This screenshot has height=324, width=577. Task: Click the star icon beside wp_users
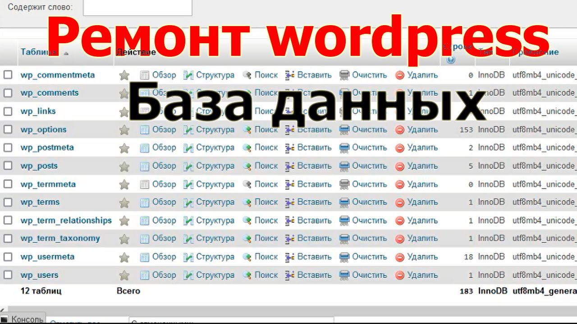pyautogui.click(x=124, y=275)
